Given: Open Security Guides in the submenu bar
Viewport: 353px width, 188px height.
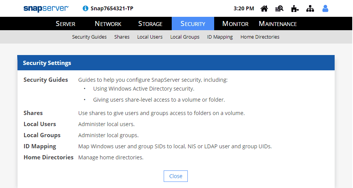Looking at the screenshot, I should coord(89,37).
